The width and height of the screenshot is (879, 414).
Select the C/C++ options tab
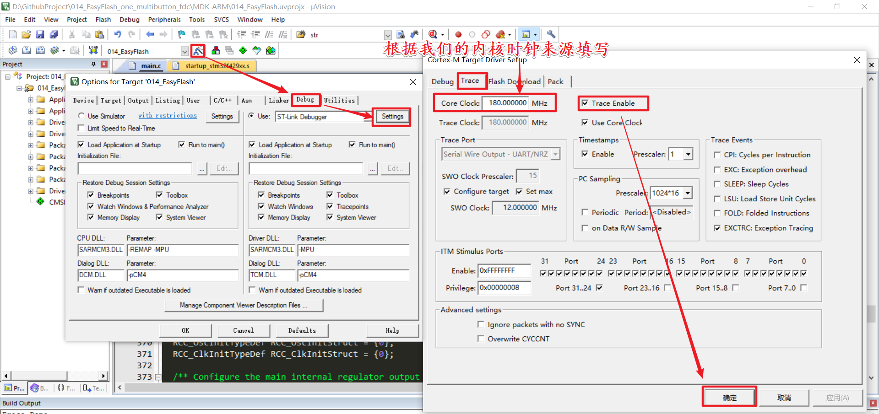pos(223,100)
